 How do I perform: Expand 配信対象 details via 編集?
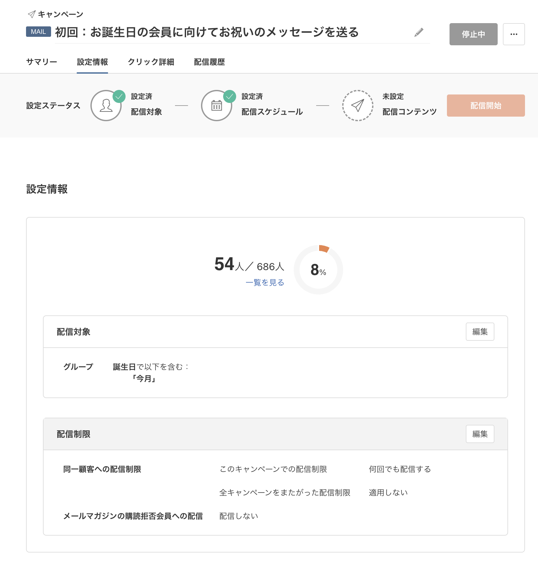tap(480, 332)
